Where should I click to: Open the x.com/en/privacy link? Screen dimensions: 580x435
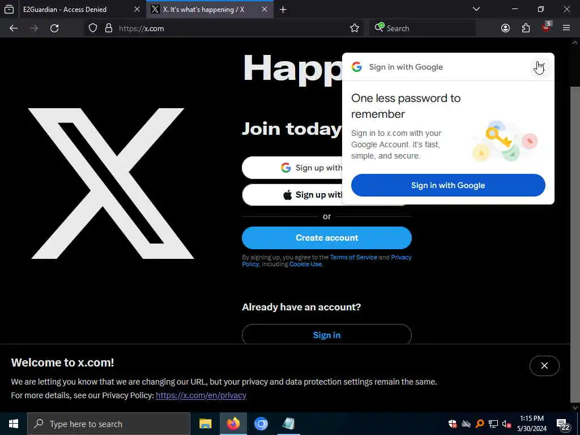201,395
